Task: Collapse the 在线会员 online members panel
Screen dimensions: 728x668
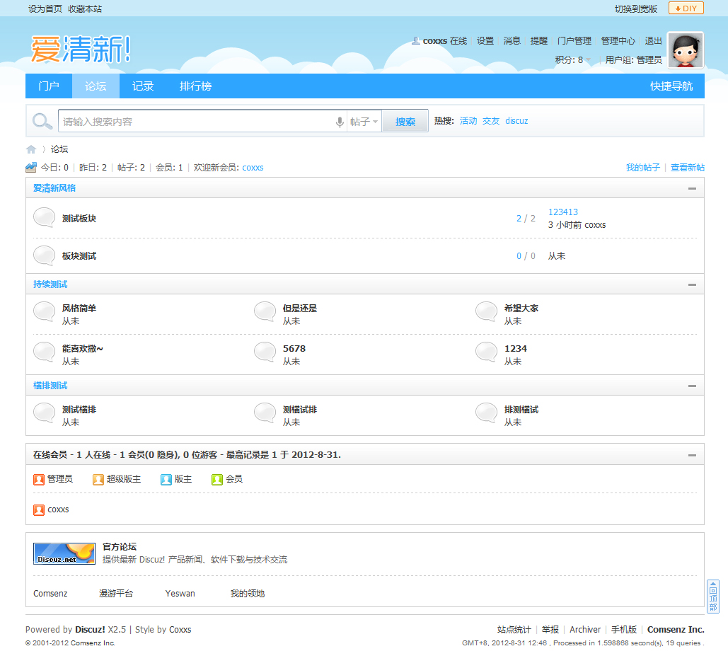Action: point(692,455)
